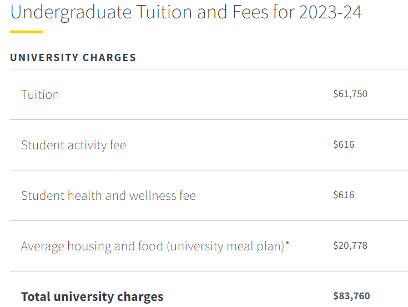This screenshot has width=408, height=307.
Task: Select the Student activity fee label
Action: (73, 145)
